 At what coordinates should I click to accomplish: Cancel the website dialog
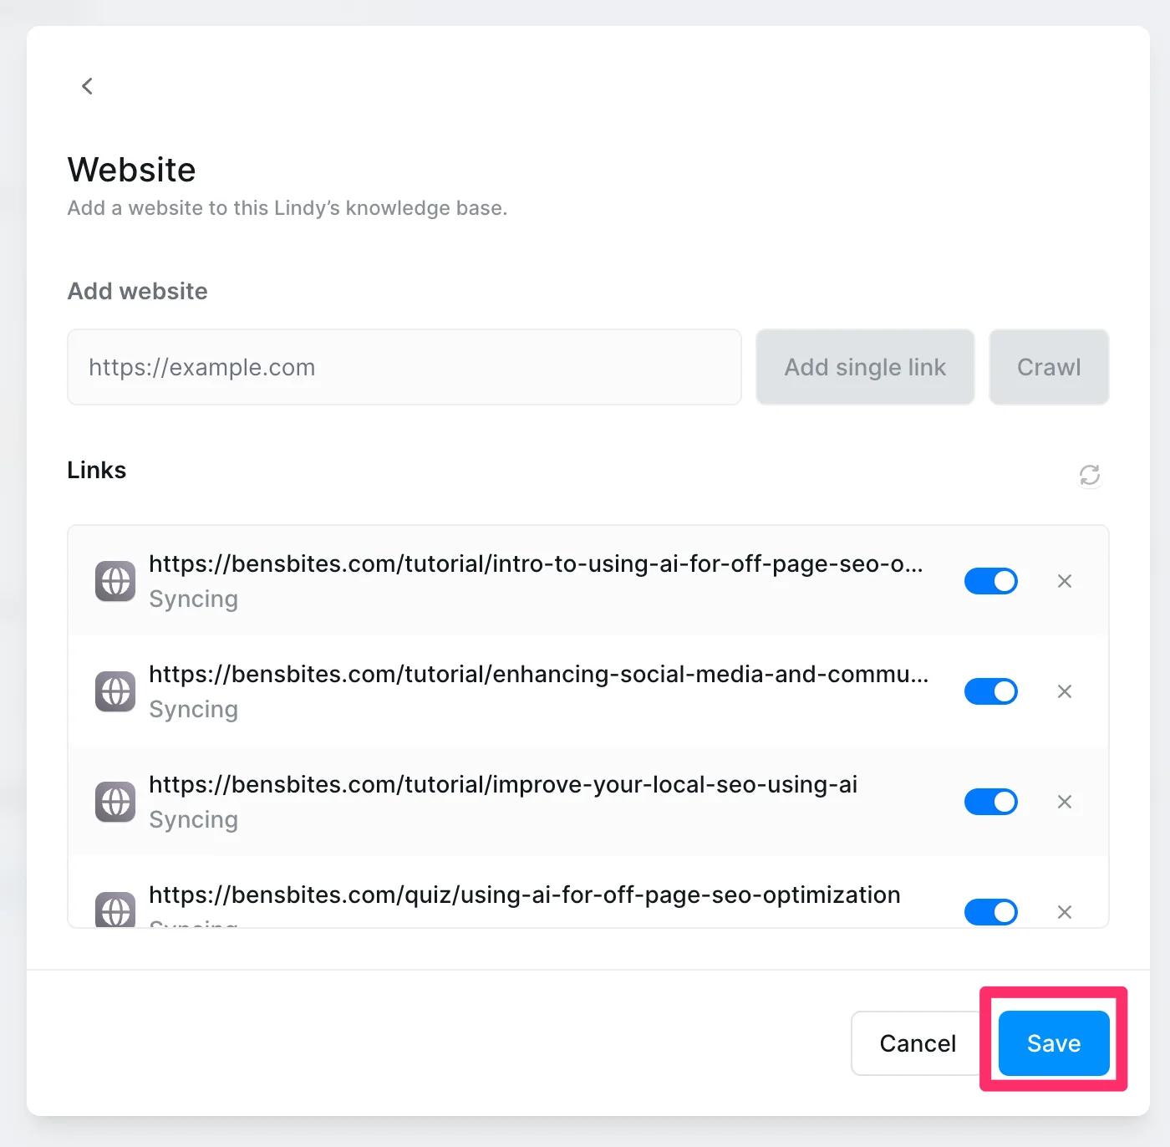918,1043
